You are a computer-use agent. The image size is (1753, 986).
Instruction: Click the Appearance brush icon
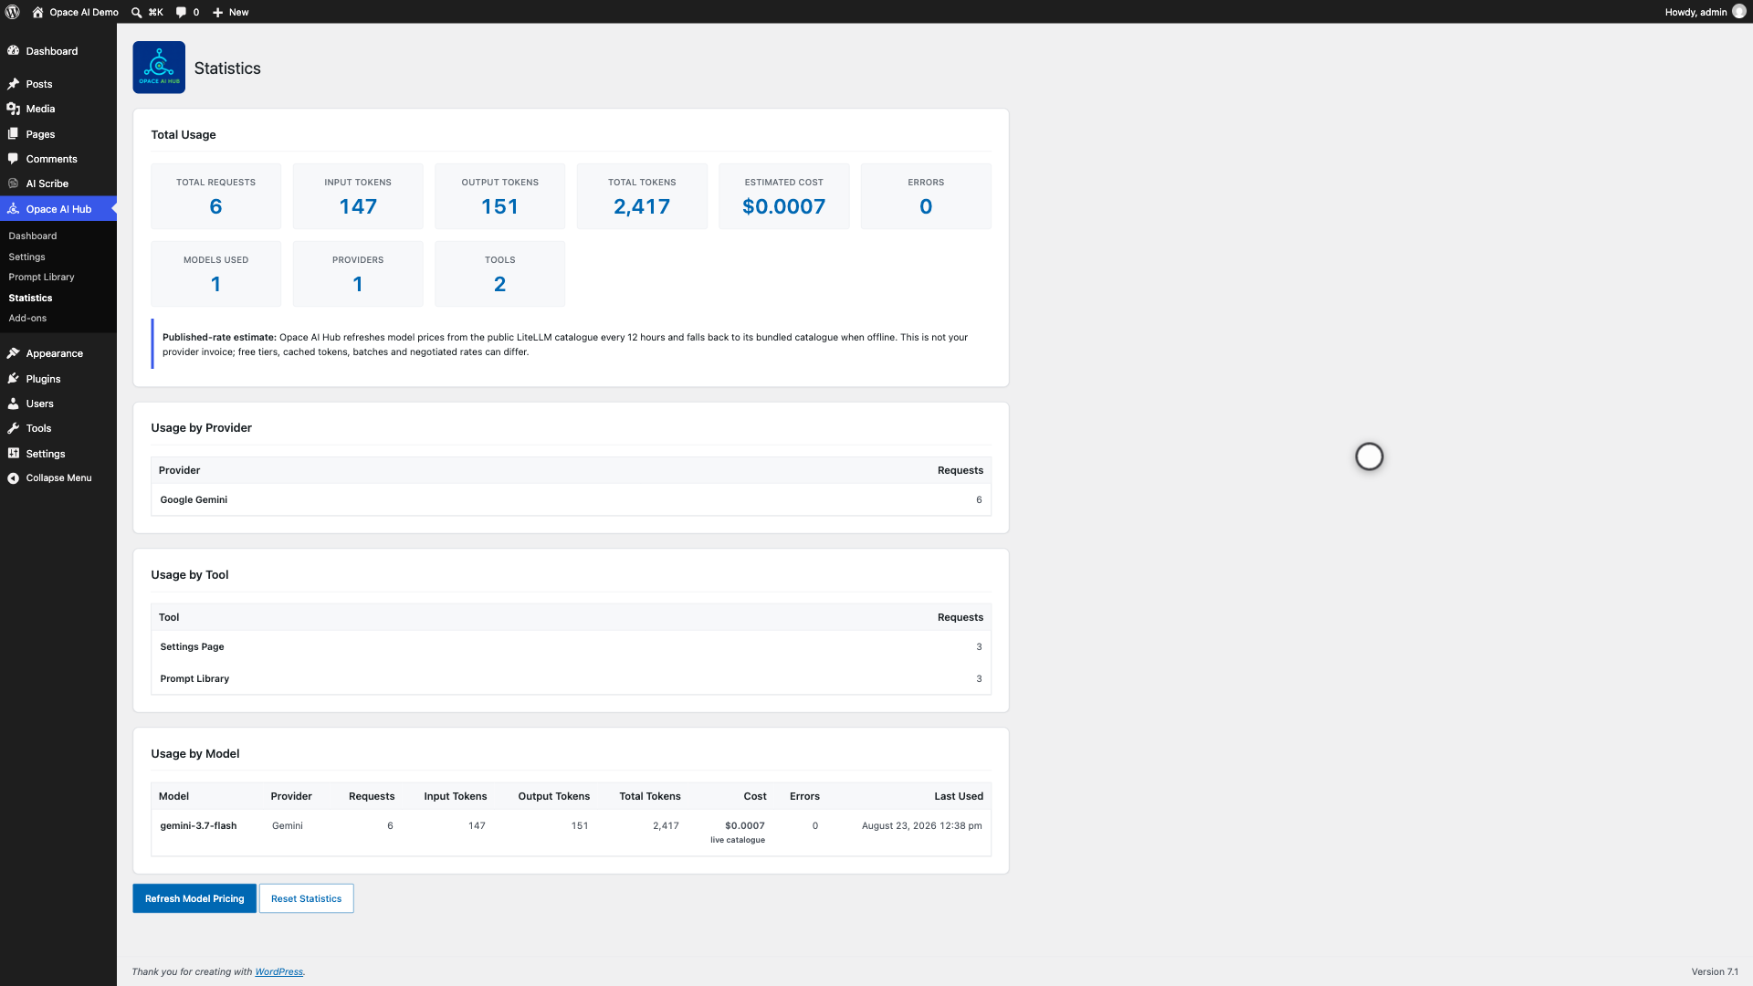14,353
